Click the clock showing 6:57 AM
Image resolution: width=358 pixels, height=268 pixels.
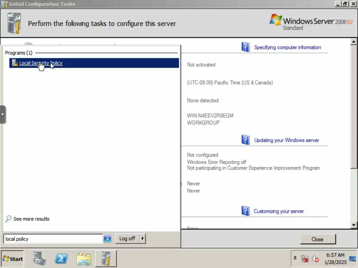[x=335, y=255]
